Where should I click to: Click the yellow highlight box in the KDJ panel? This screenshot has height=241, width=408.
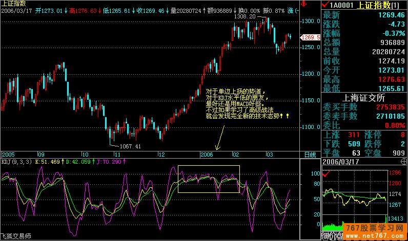(x=209, y=179)
